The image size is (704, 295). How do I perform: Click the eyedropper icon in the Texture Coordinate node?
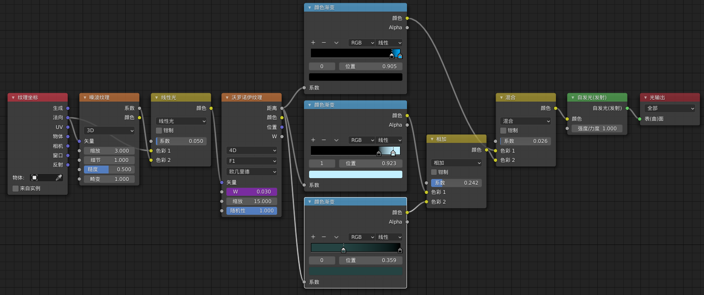58,178
